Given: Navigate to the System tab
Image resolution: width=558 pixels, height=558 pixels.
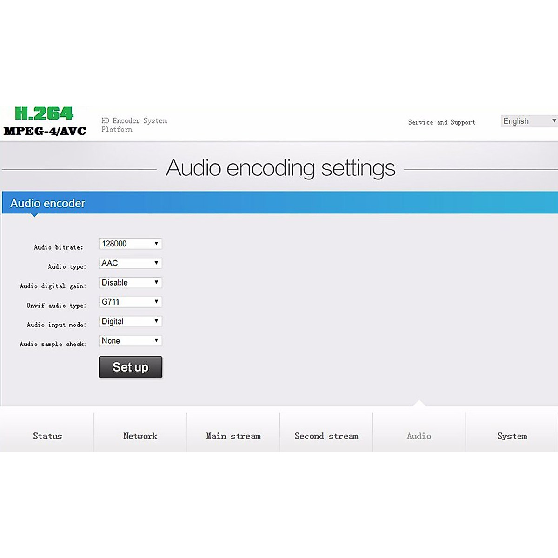Looking at the screenshot, I should click(512, 436).
